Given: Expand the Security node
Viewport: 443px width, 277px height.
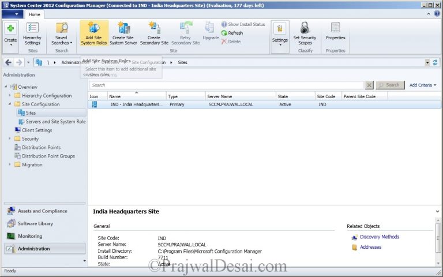Looking at the screenshot, I should pos(10,138).
